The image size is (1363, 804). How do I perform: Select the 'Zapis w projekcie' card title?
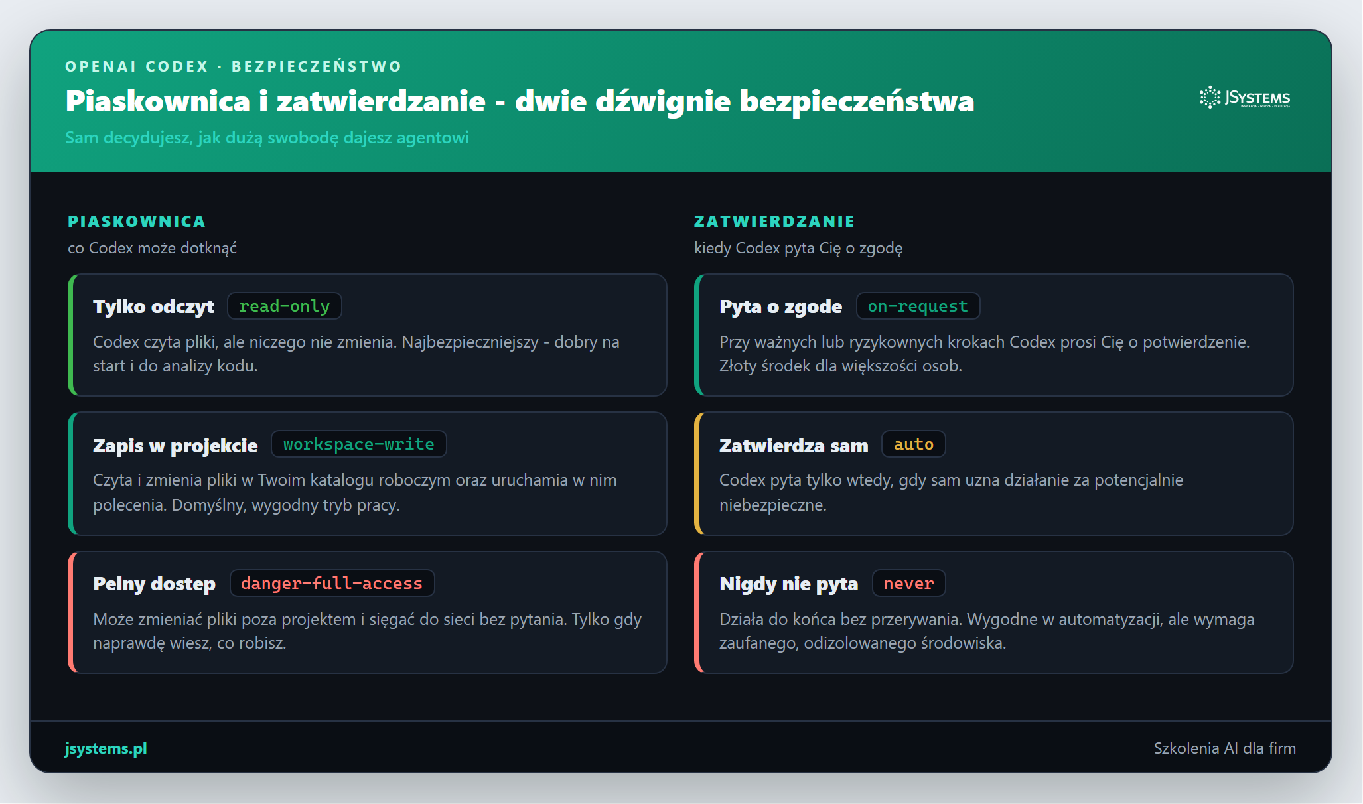(x=175, y=446)
